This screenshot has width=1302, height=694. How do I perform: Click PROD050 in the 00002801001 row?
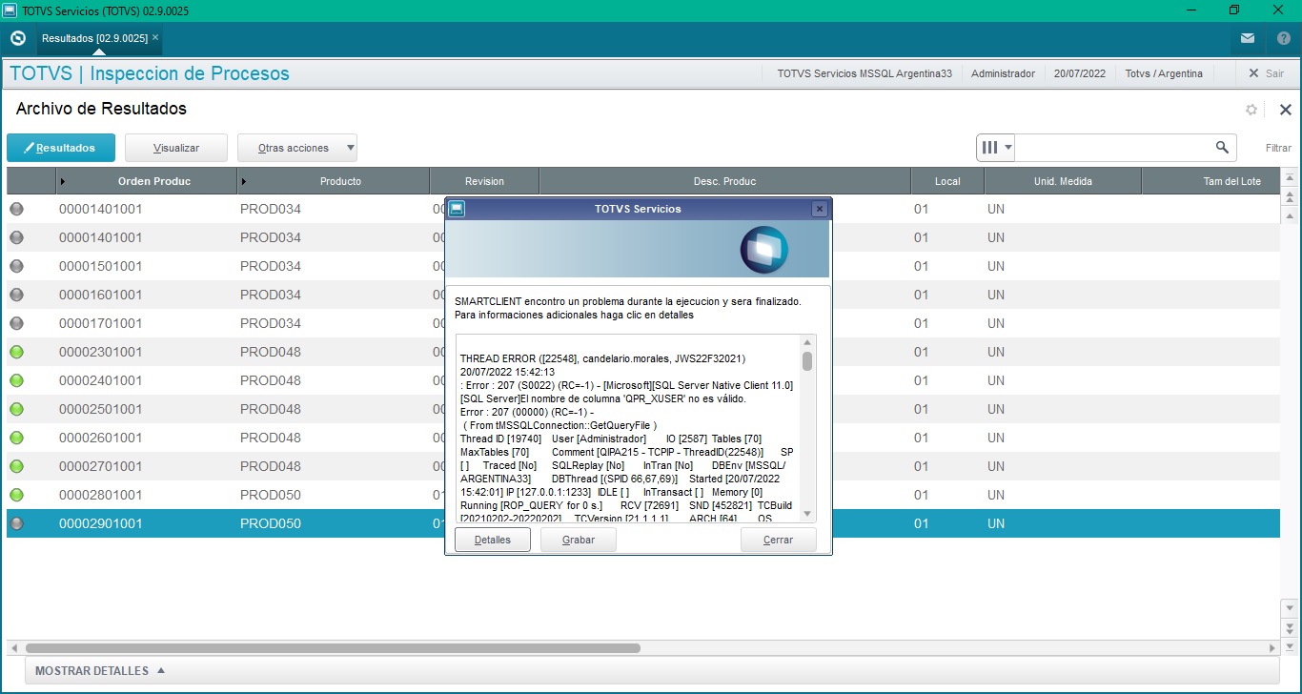click(271, 495)
